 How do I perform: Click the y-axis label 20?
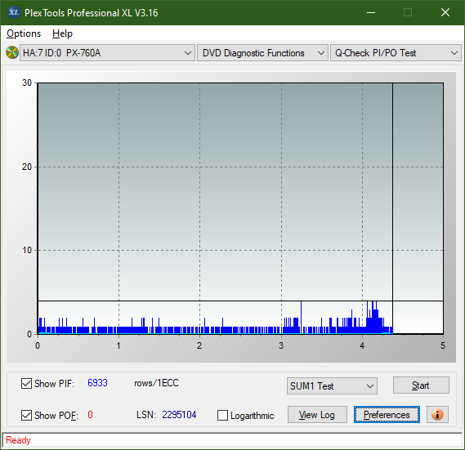point(27,167)
